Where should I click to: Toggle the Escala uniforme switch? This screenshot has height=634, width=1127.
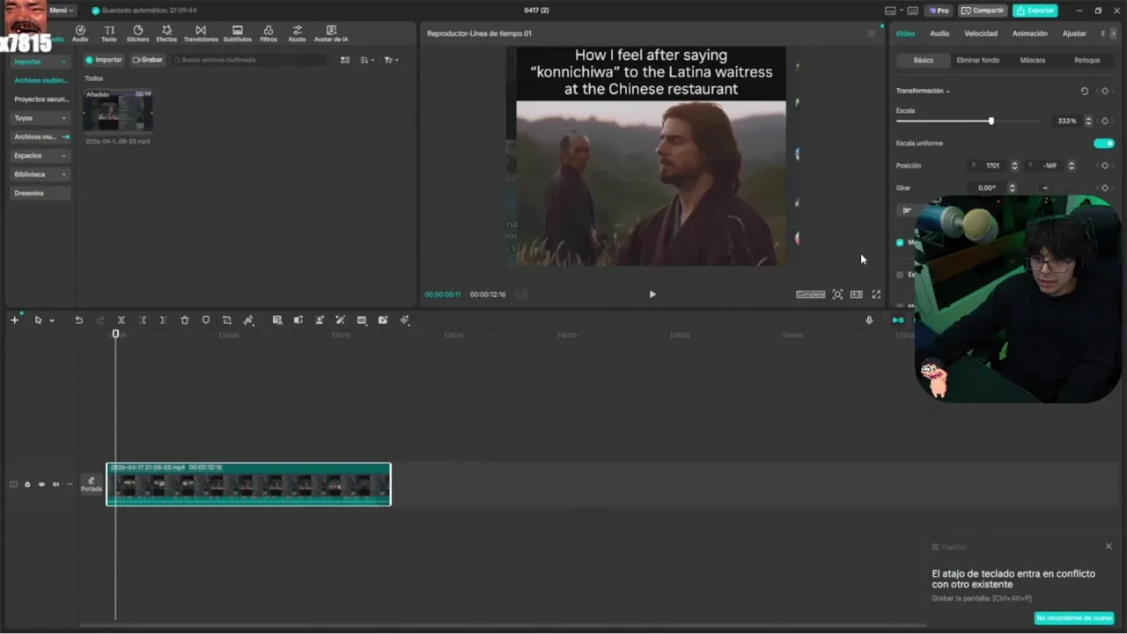point(1103,144)
